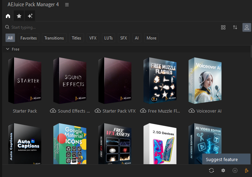This screenshot has width=252, height=177.
Task: Click the search magnifier icon
Action: pos(7,27)
